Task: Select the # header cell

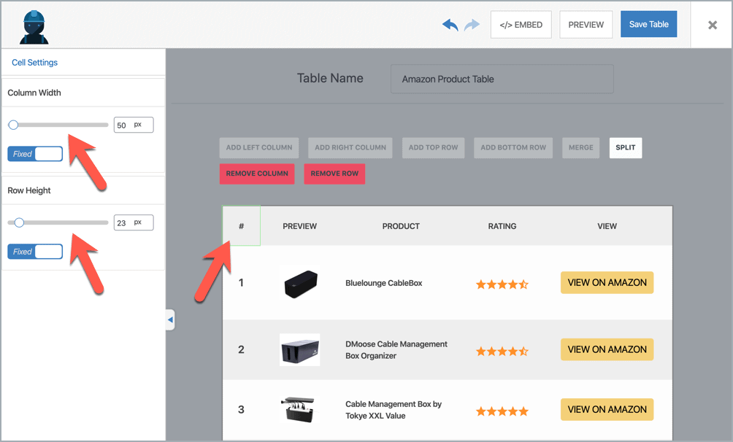Action: tap(241, 225)
